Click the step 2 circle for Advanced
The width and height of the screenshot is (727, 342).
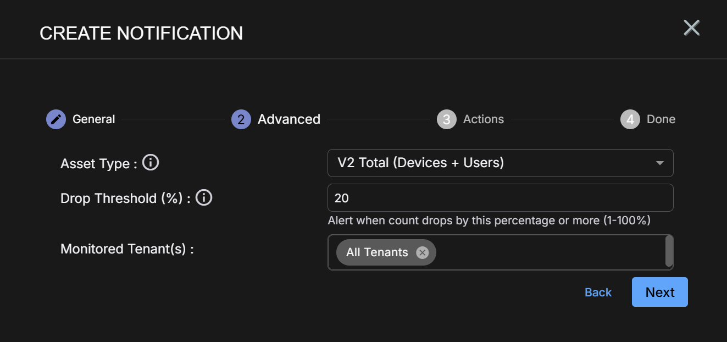241,119
